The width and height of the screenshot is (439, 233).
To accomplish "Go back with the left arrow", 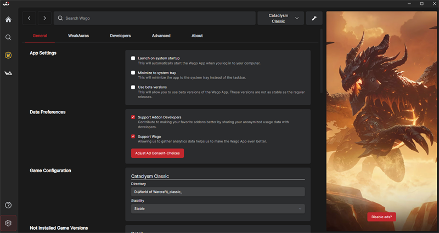I will coord(29,18).
